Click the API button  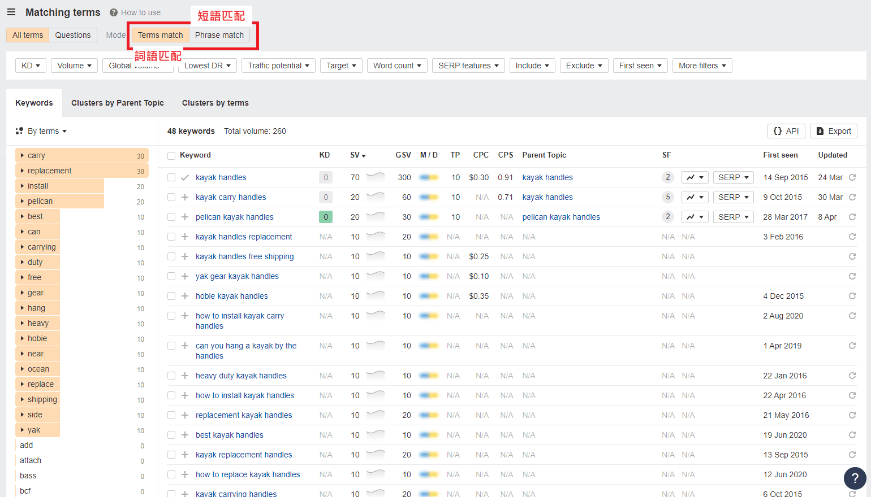[x=786, y=131]
